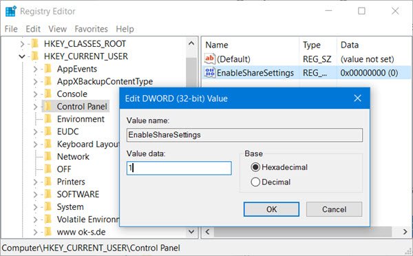Viewport: 413px width, 256px height.
Task: Click the www ok-s.de folder icon
Action: [x=48, y=232]
